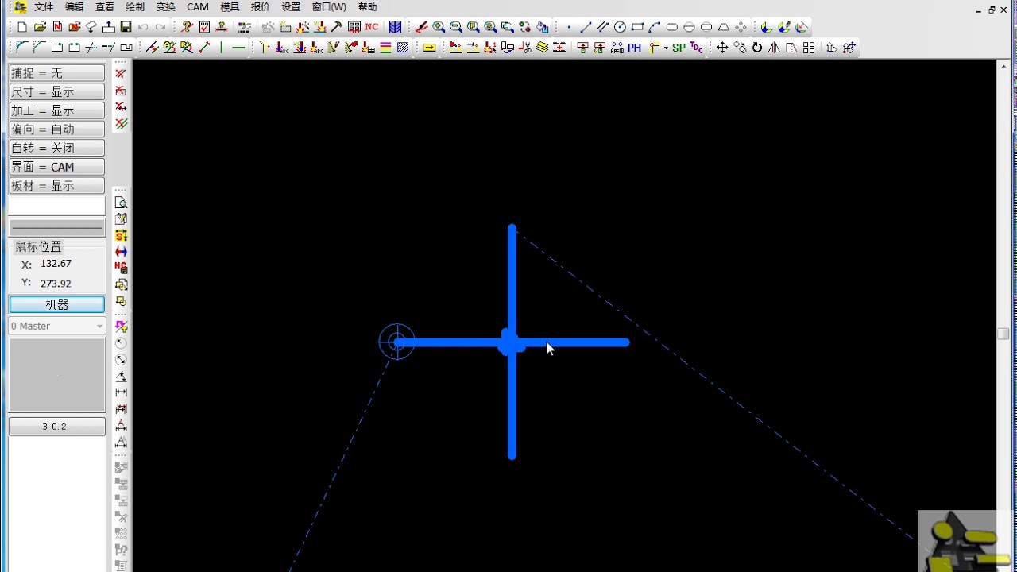Viewport: 1017px width, 572px height.
Task: Click the help question mark icon
Action: tap(187, 27)
